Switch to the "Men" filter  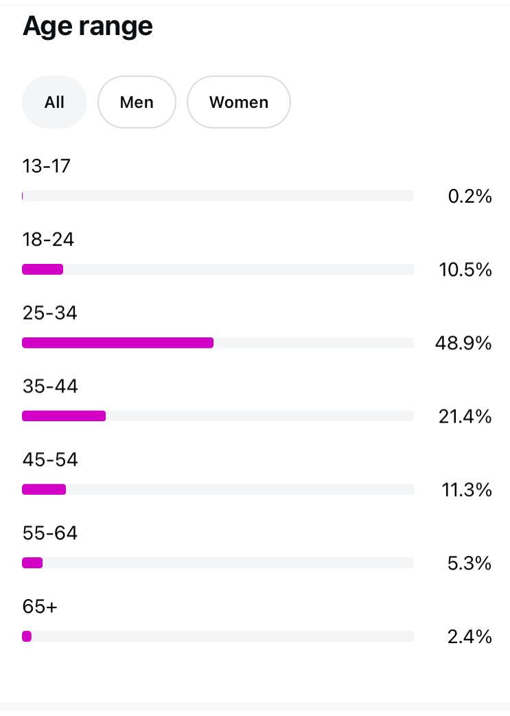pos(137,102)
